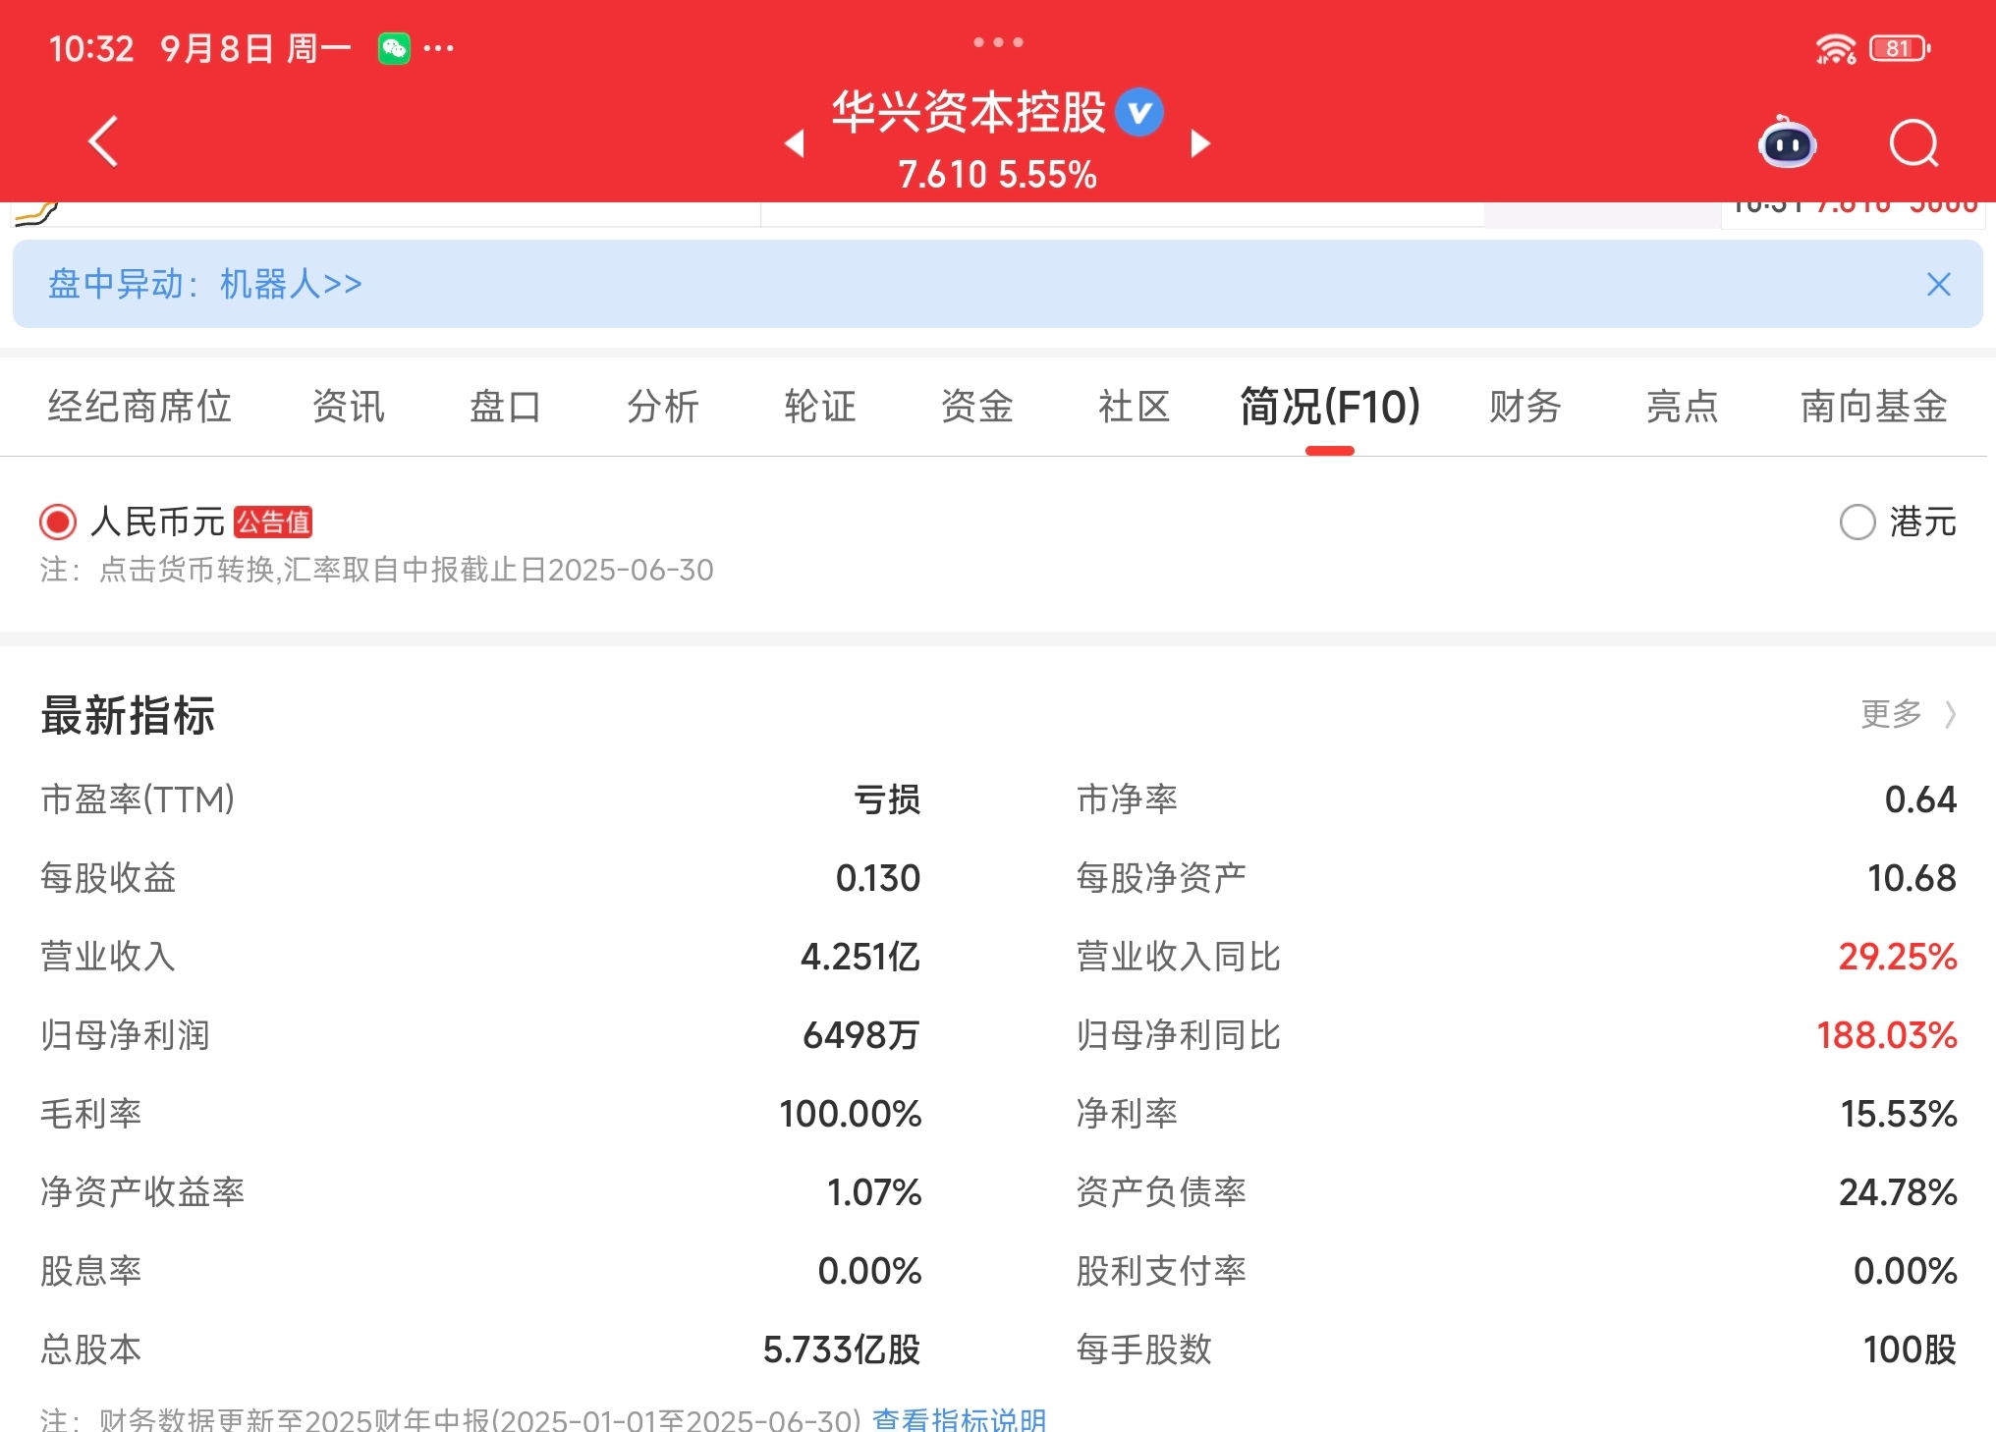Tap 市盈率(TTM) 亏损 value
Viewport: 1996px width, 1432px height.
[887, 799]
